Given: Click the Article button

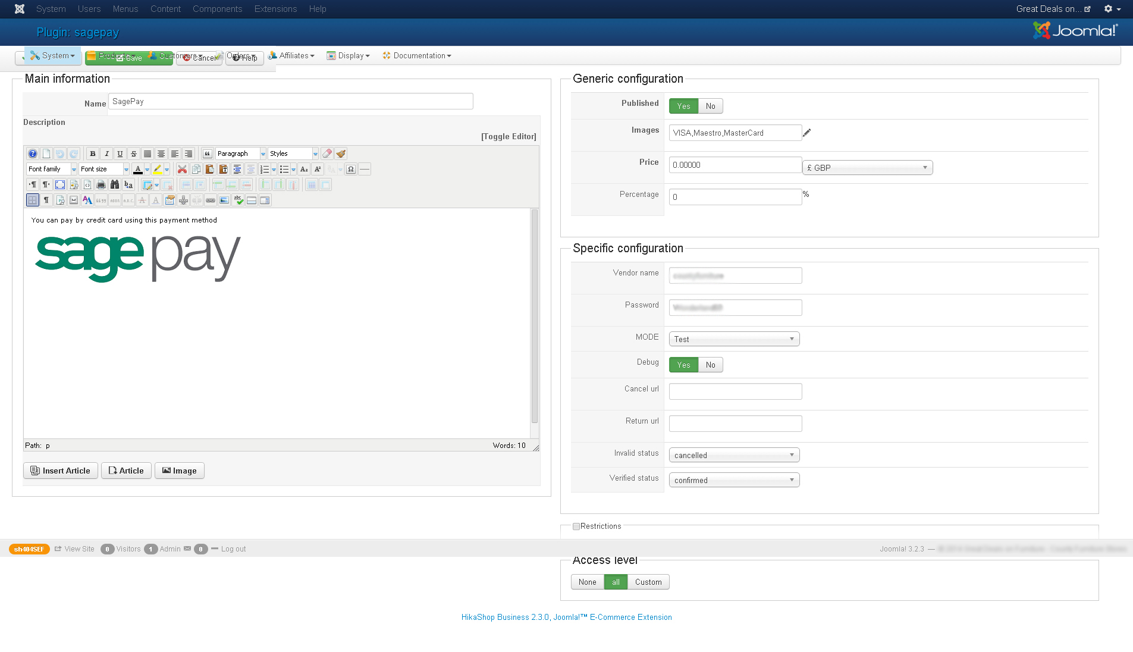Looking at the screenshot, I should [126, 471].
